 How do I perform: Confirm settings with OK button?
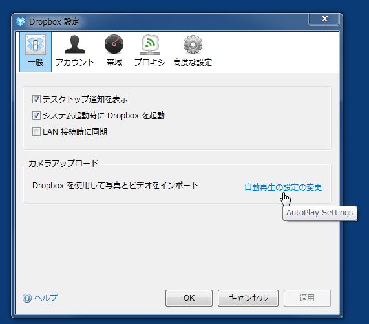pyautogui.click(x=189, y=298)
